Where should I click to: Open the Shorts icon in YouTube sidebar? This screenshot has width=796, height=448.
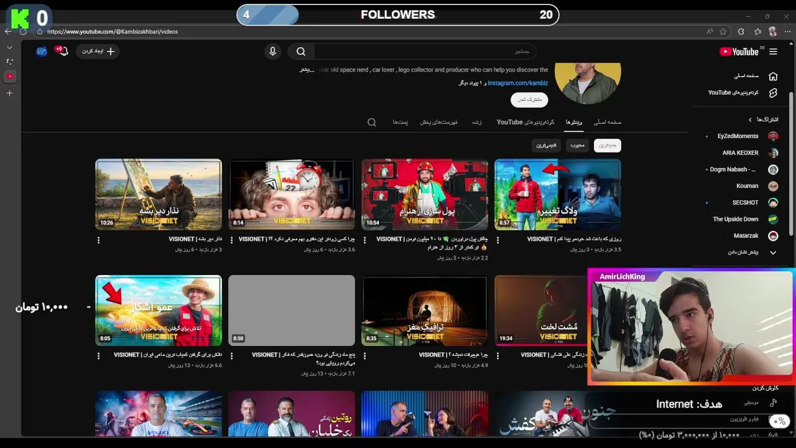[x=773, y=93]
